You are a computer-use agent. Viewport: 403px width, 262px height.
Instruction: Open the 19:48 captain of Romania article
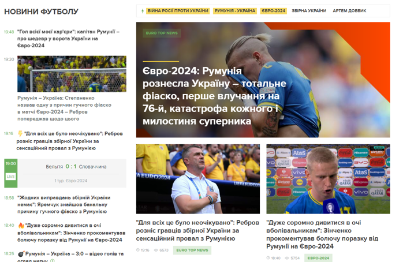68,39
